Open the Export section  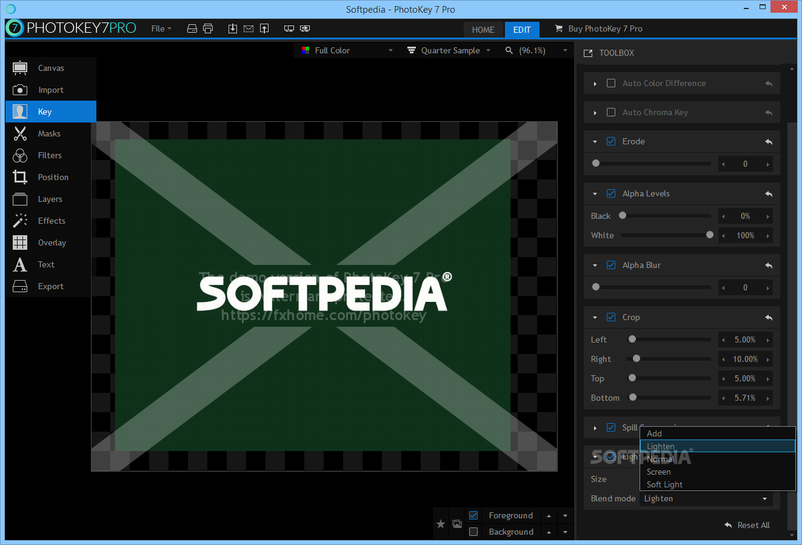point(51,286)
